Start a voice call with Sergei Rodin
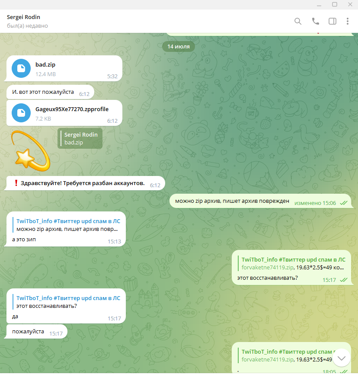The height and width of the screenshot is (374, 358). [315, 21]
